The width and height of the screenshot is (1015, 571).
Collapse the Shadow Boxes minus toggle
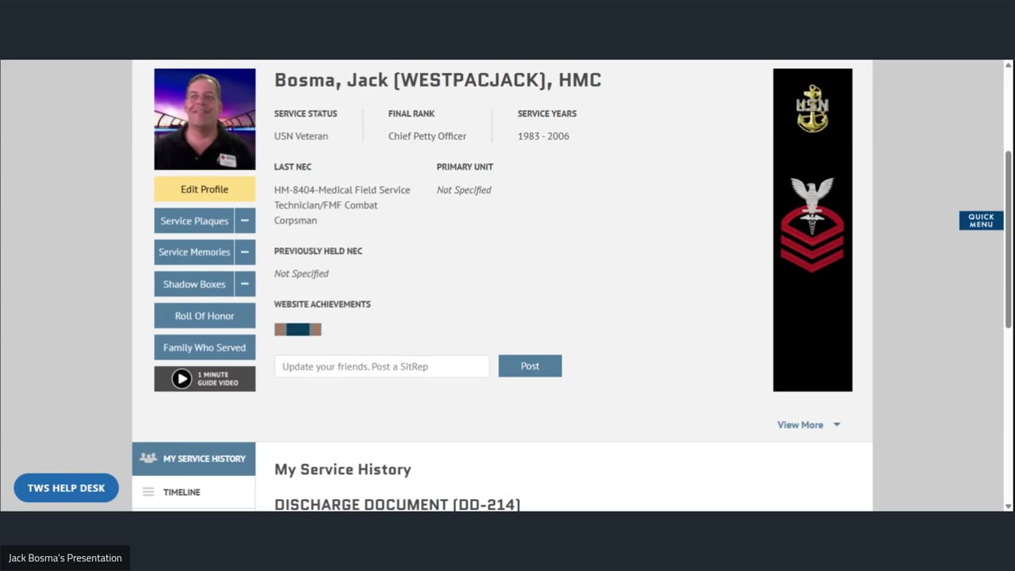tap(245, 284)
